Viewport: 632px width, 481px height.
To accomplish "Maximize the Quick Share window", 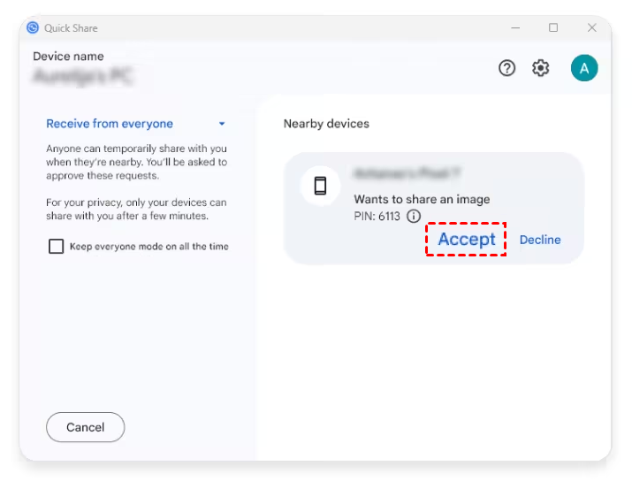I will click(553, 27).
